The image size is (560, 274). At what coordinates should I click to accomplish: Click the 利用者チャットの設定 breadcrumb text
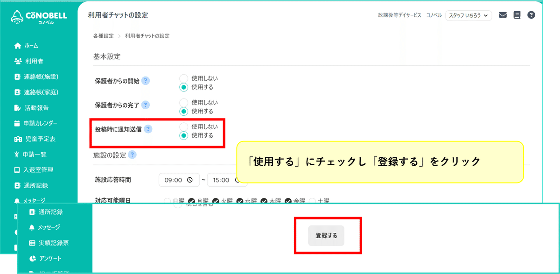(147, 36)
